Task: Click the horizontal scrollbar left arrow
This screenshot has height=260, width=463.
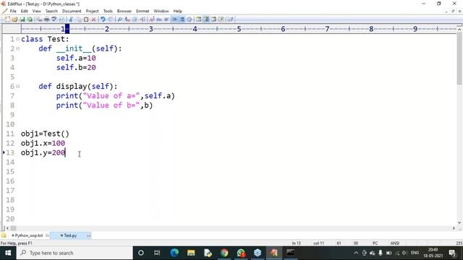Action: click(7, 228)
